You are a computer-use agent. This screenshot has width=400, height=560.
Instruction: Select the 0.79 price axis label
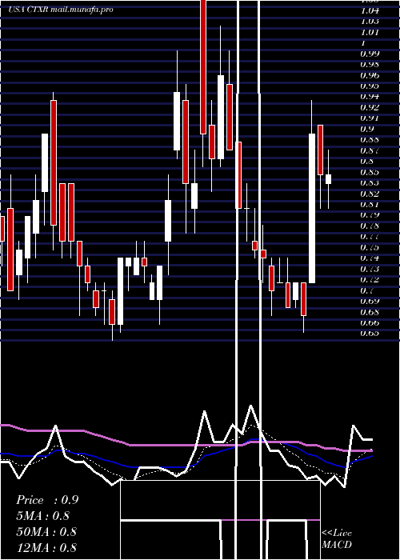tap(370, 215)
